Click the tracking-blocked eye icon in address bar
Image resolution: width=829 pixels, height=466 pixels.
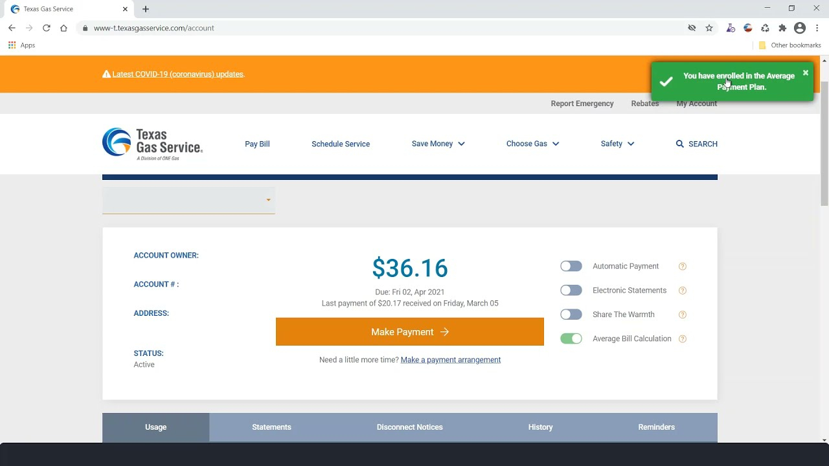tap(692, 28)
